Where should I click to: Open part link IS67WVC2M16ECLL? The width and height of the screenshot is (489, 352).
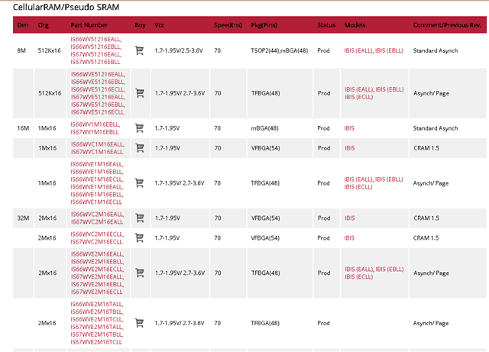(96, 242)
